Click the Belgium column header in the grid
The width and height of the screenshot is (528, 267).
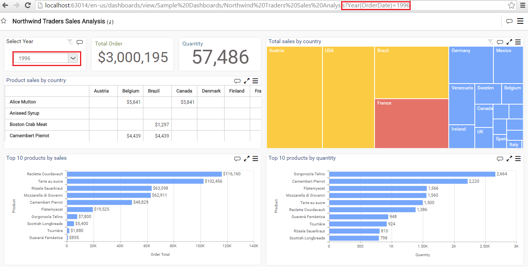pyautogui.click(x=131, y=91)
